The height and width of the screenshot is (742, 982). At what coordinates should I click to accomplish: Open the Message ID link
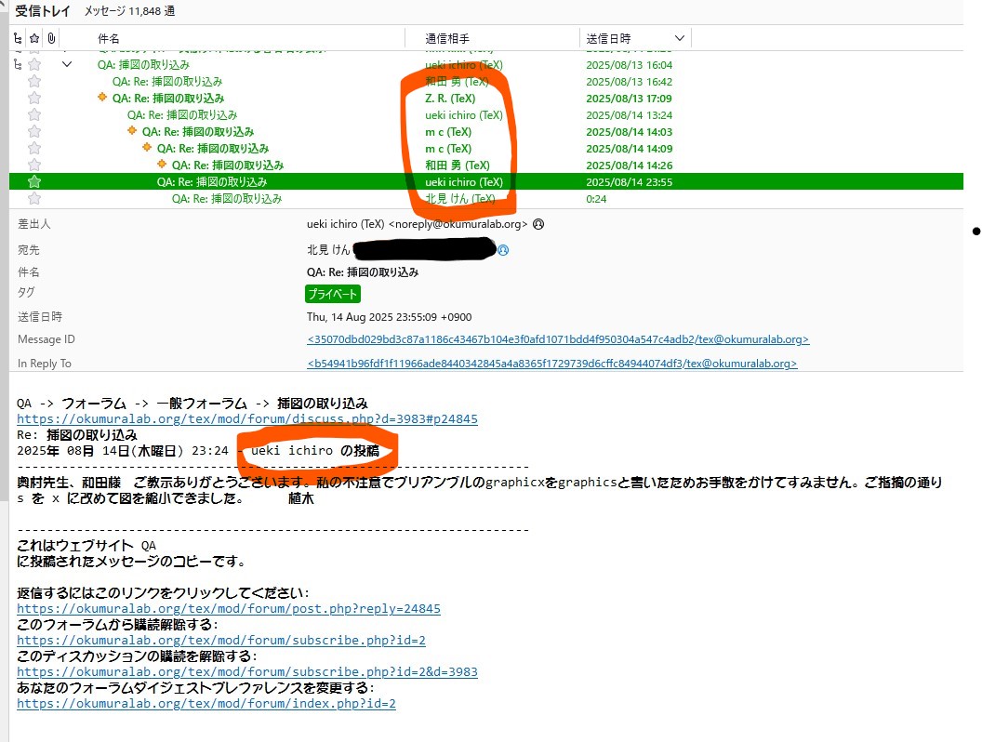[x=558, y=339]
